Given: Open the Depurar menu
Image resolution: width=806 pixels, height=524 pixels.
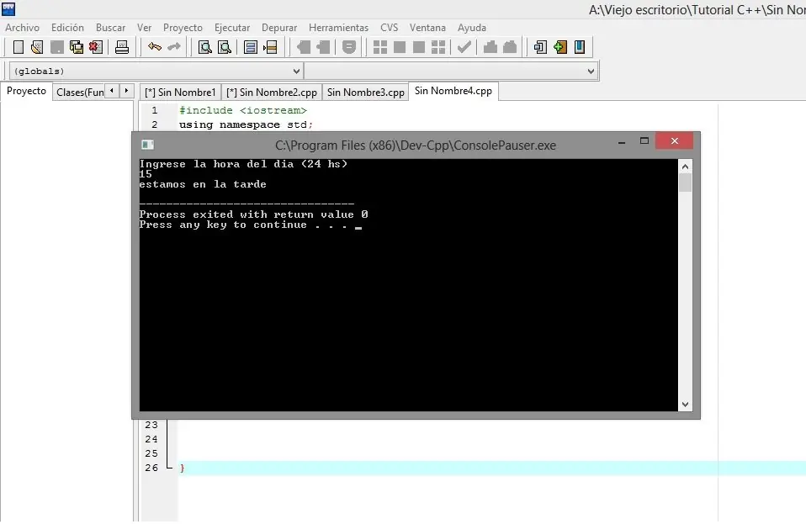Looking at the screenshot, I should pos(279,28).
